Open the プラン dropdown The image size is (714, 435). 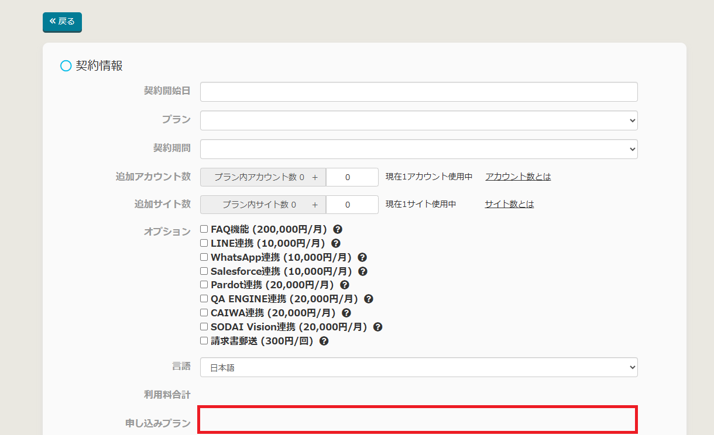(x=418, y=120)
